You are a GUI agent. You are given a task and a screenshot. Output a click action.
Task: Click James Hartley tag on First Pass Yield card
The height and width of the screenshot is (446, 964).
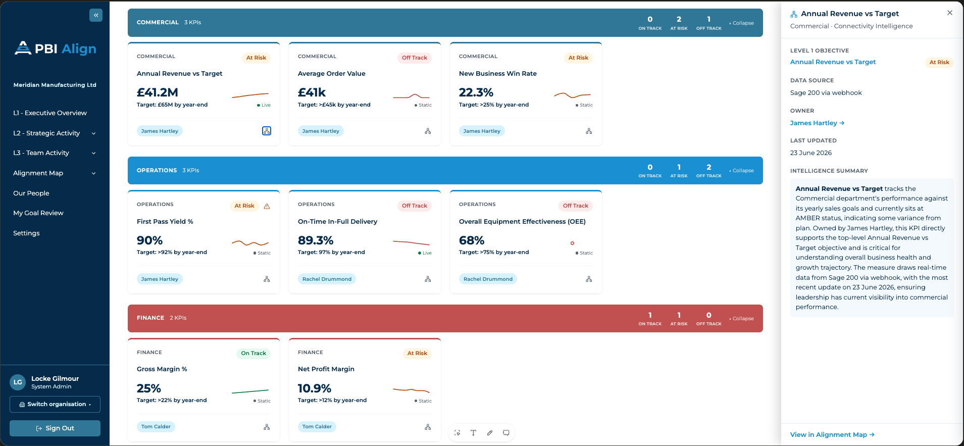tap(160, 279)
